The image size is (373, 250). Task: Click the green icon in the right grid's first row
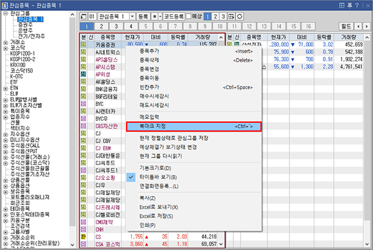[237, 44]
